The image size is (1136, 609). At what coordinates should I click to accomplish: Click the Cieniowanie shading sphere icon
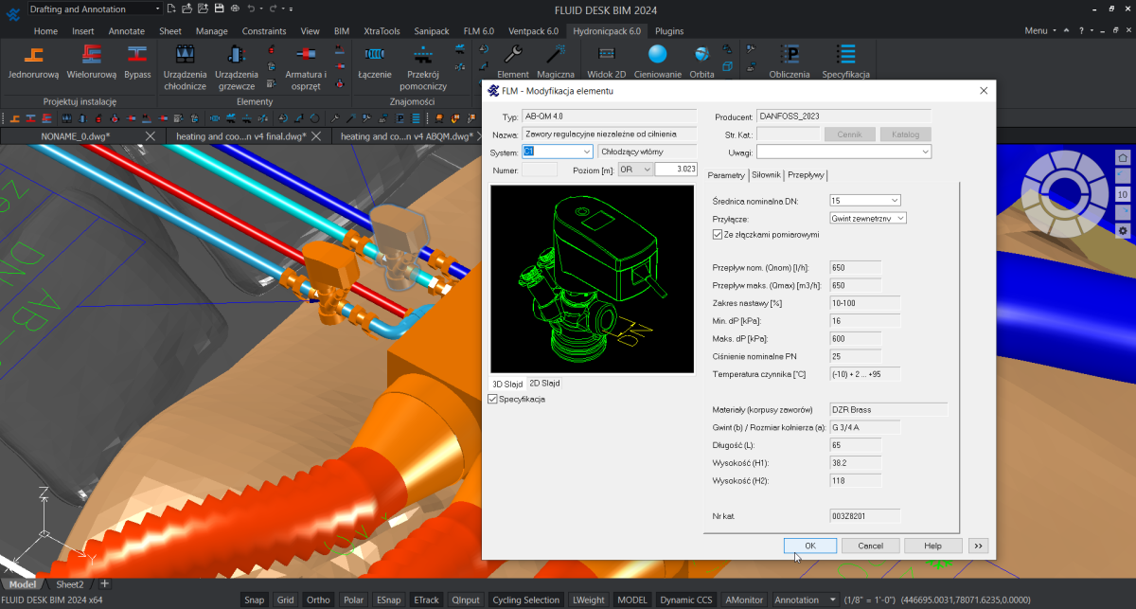coord(657,55)
